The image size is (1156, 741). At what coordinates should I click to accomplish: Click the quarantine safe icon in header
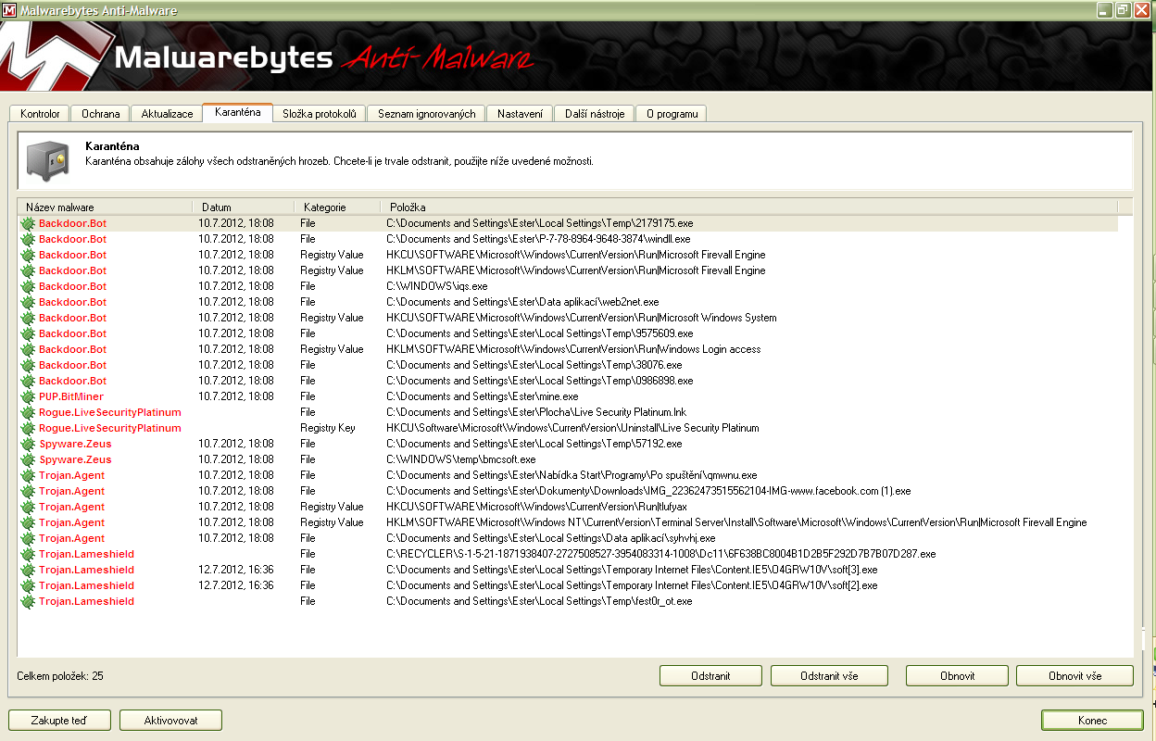click(x=47, y=160)
